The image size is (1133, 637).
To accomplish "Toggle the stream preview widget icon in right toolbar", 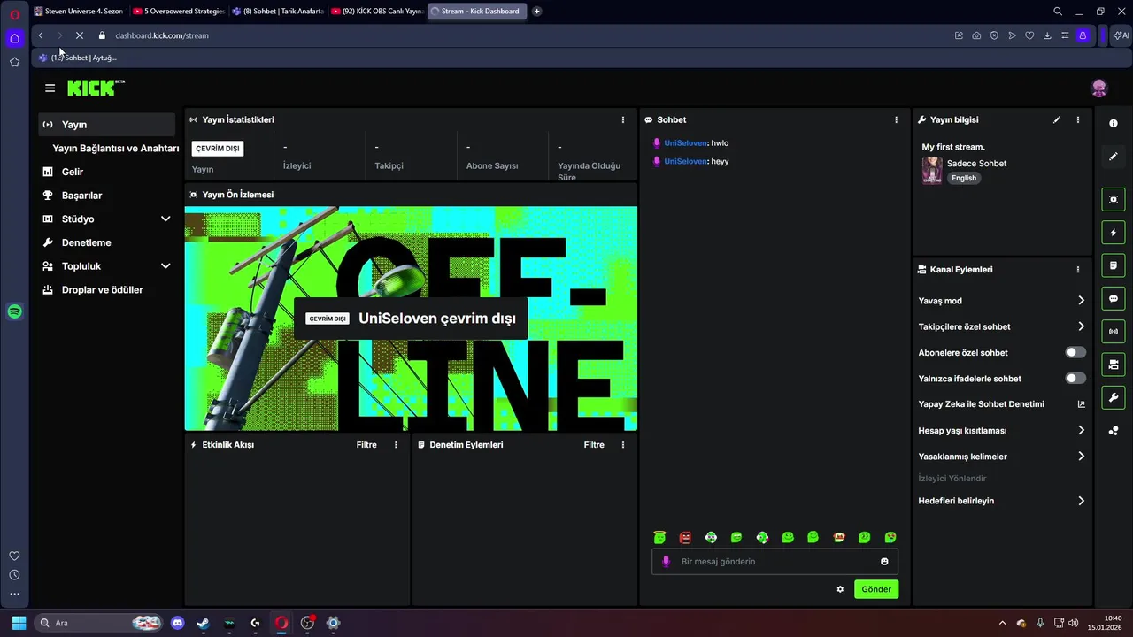I will 1114,199.
